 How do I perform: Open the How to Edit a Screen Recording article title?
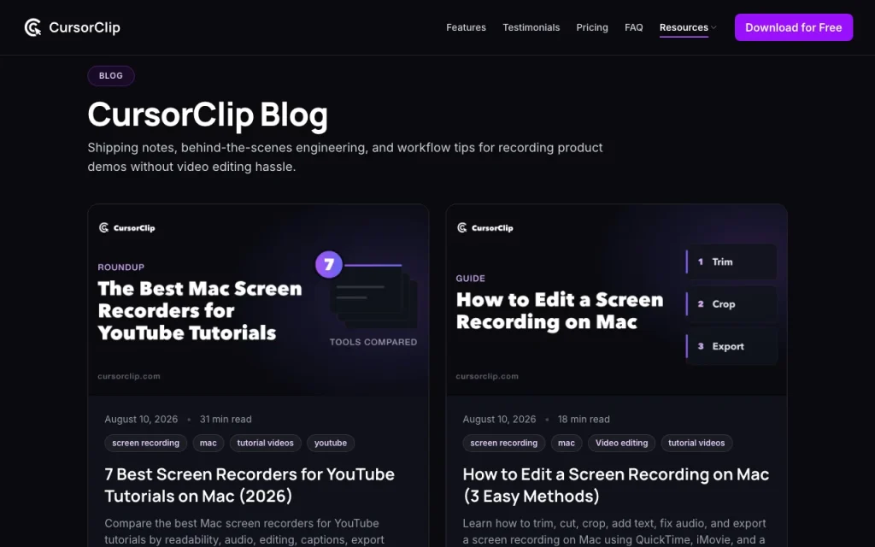pyautogui.click(x=615, y=485)
